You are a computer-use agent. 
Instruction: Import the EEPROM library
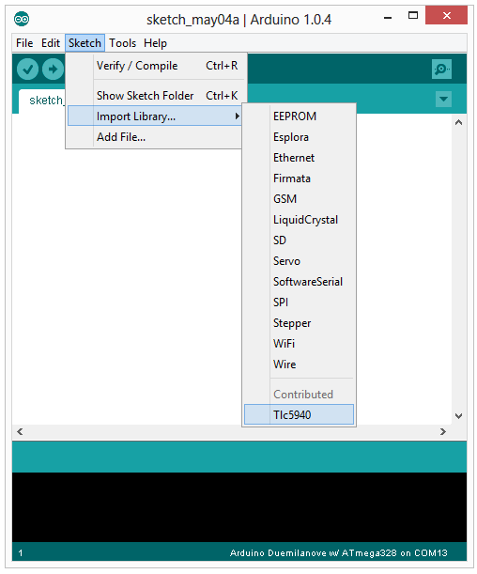click(x=299, y=116)
